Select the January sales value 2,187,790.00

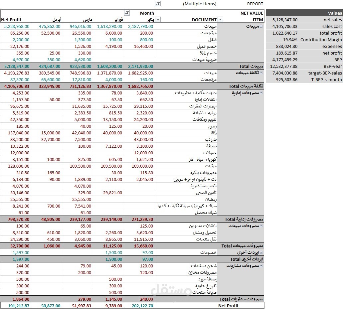tap(140, 27)
